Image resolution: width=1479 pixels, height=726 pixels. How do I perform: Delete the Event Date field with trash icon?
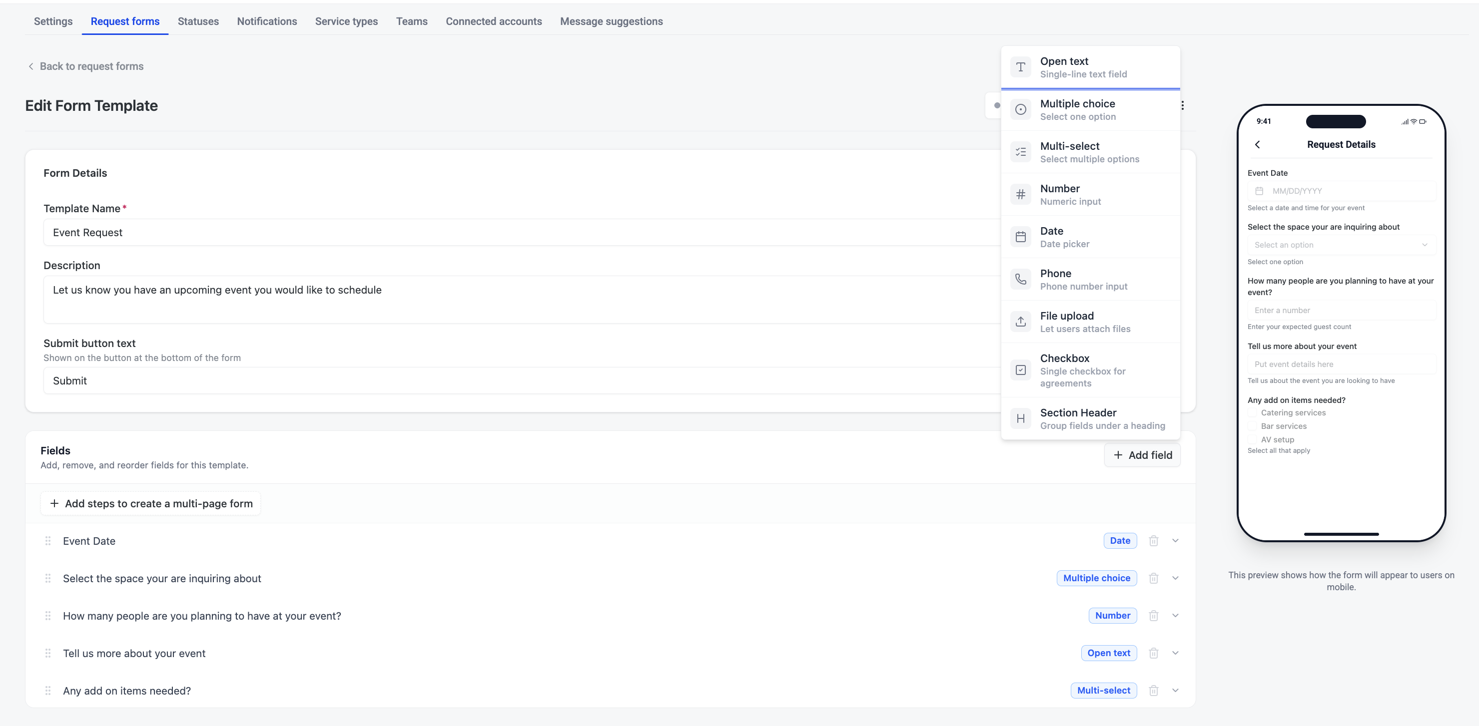coord(1153,541)
